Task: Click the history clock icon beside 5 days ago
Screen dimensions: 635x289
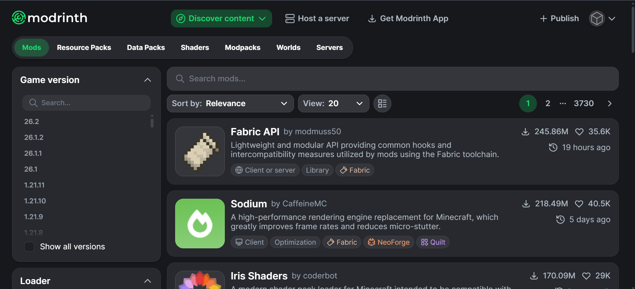Action: click(x=561, y=220)
